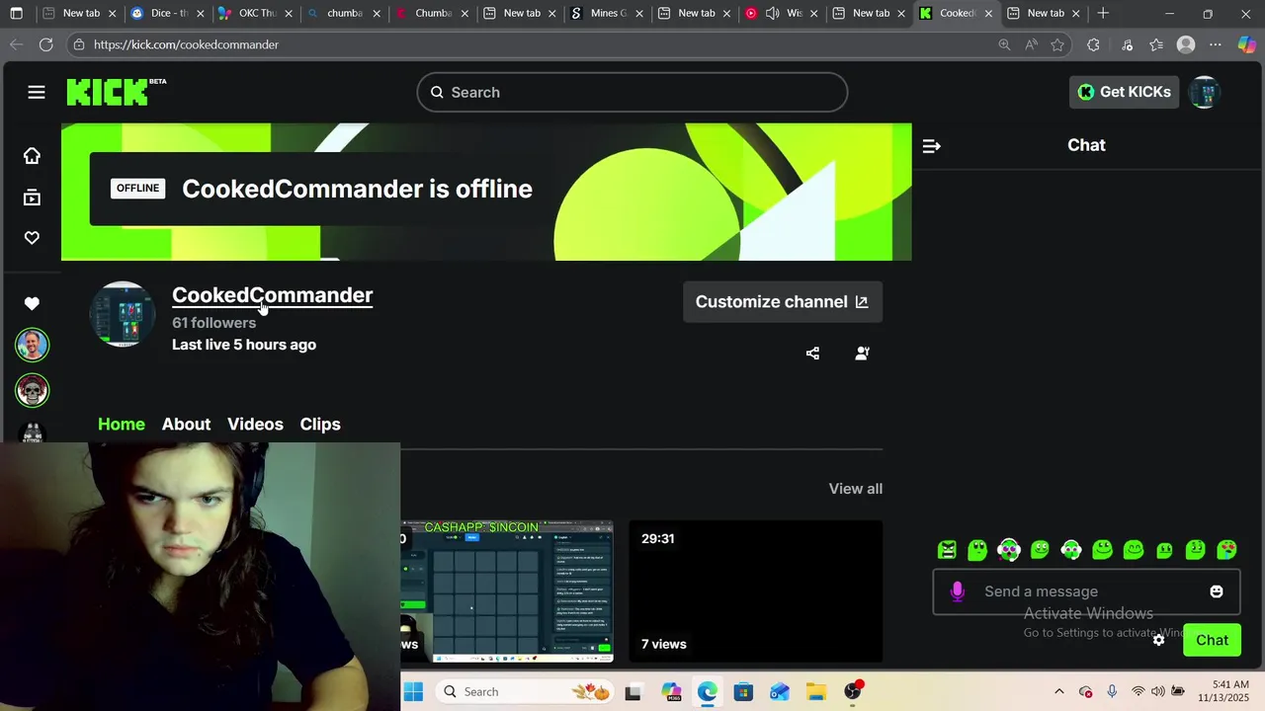Open browser profile icon
This screenshot has height=711, width=1265.
click(1186, 44)
